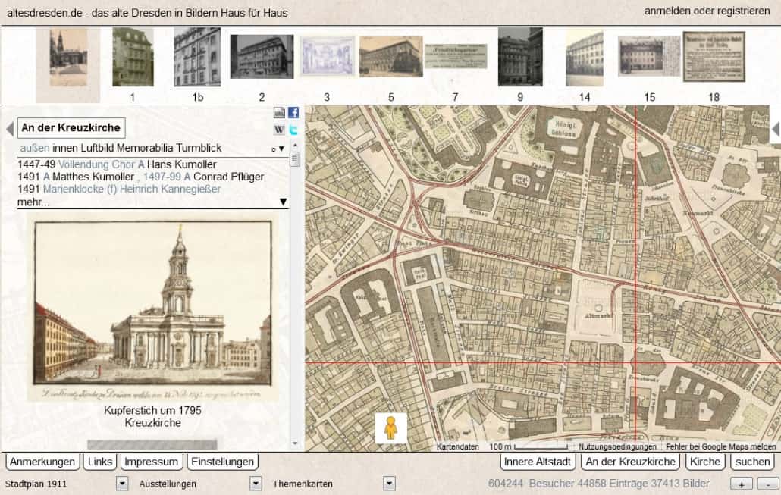Switch to the außen tab
Viewport: 781px width, 495px height.
(35, 148)
